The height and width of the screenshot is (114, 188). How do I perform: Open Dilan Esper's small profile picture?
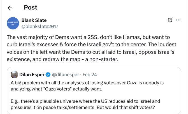[x=14, y=75]
